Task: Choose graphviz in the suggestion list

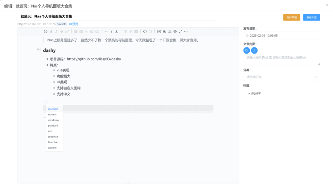Action: [54, 137]
